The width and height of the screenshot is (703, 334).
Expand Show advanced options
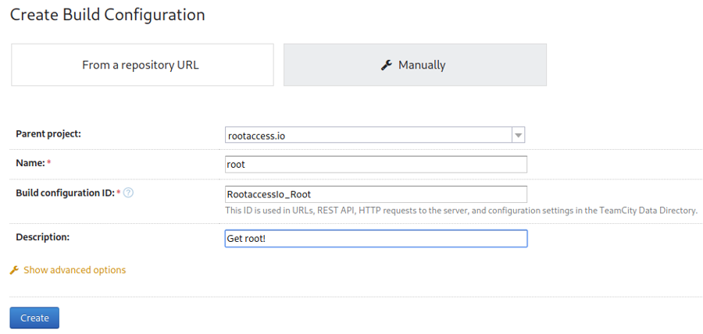(74, 270)
